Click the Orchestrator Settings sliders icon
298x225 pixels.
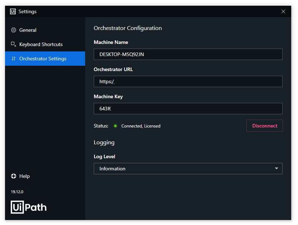point(14,59)
